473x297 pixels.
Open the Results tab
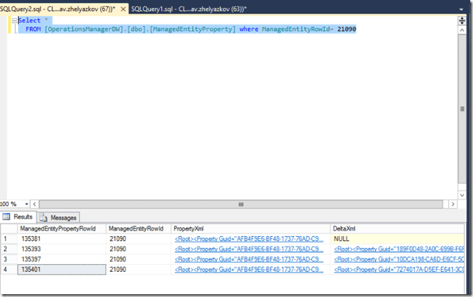19,217
